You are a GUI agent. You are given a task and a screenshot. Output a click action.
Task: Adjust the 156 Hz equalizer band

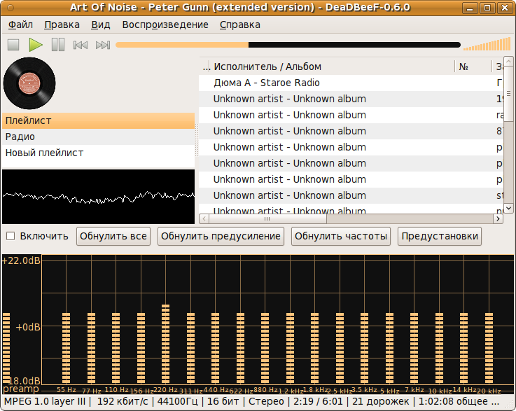(x=141, y=348)
